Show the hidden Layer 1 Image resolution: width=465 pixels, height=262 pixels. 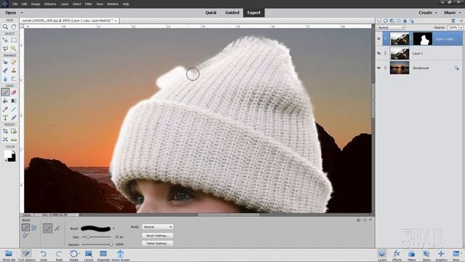click(x=379, y=53)
